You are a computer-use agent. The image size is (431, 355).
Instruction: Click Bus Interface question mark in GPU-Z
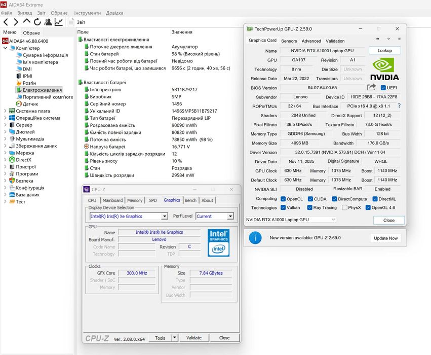(399, 106)
